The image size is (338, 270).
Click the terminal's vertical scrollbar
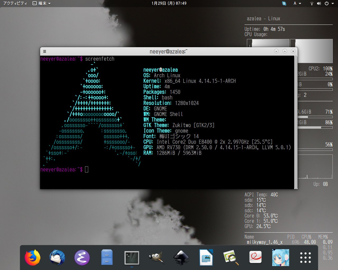pyautogui.click(x=296, y=122)
